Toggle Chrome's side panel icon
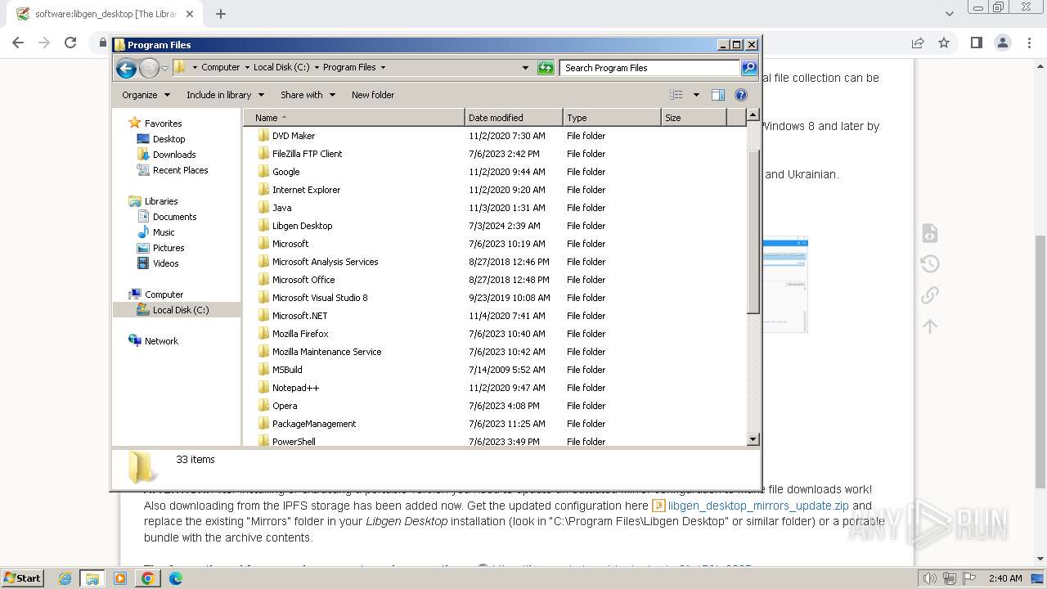1047x589 pixels. 976,43
